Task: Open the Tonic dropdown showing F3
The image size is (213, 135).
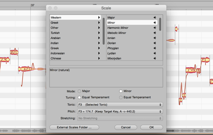Action: coord(120,105)
